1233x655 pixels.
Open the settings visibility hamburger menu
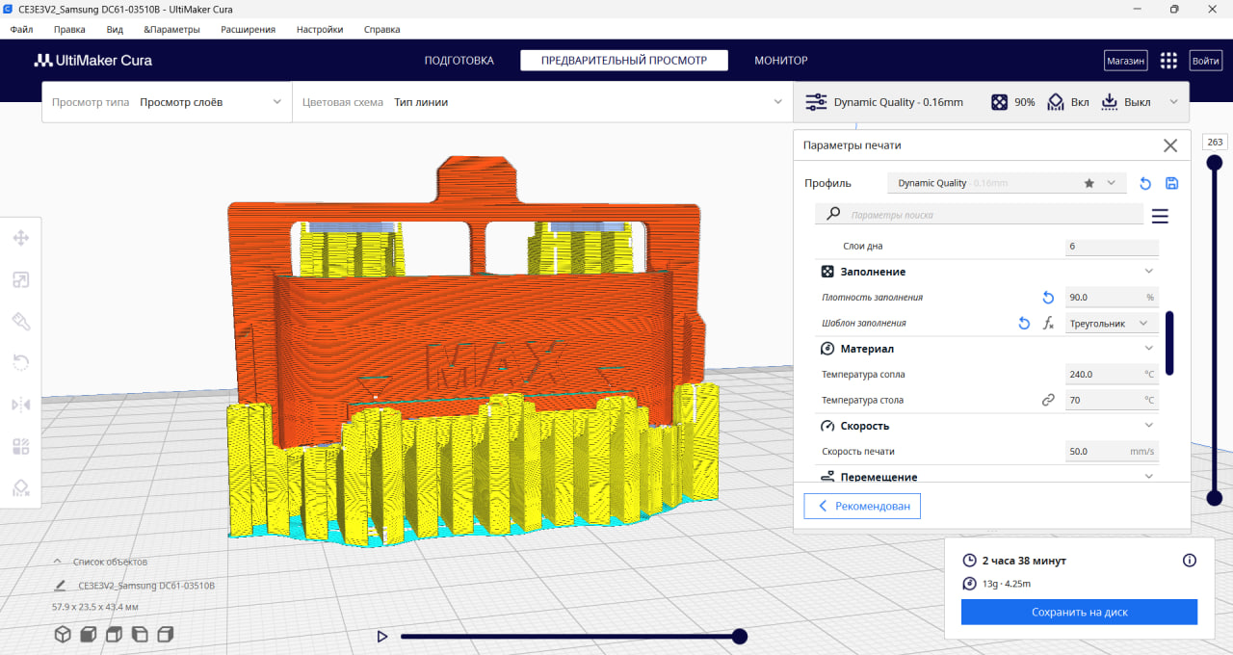coord(1160,216)
